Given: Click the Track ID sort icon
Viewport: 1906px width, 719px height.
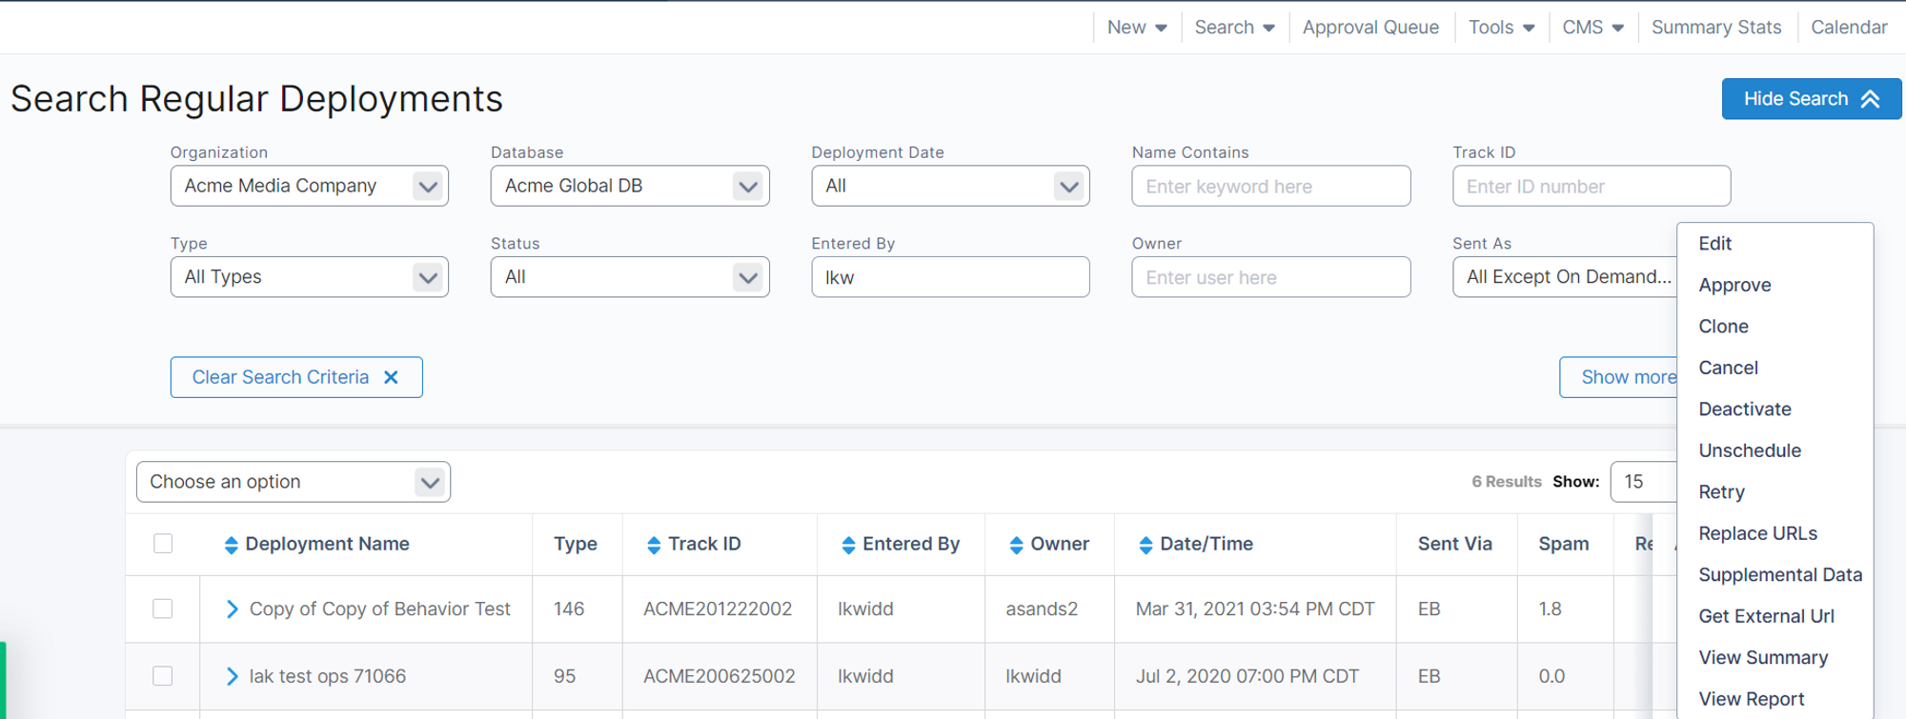Looking at the screenshot, I should pos(654,545).
